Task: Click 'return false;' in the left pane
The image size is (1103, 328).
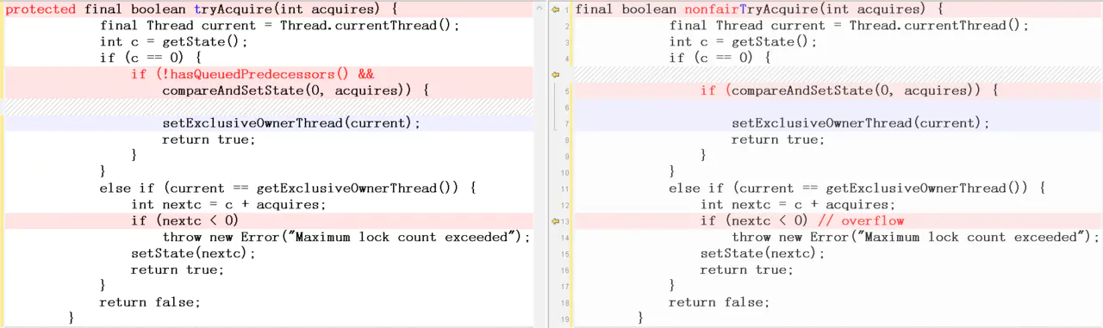Action: pyautogui.click(x=150, y=303)
